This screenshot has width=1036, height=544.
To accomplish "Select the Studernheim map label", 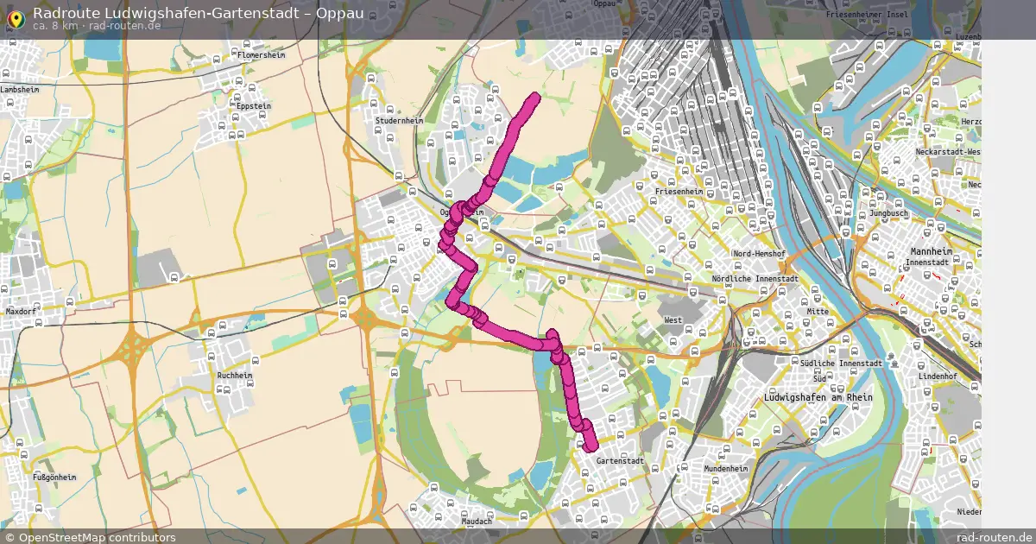I will (399, 121).
